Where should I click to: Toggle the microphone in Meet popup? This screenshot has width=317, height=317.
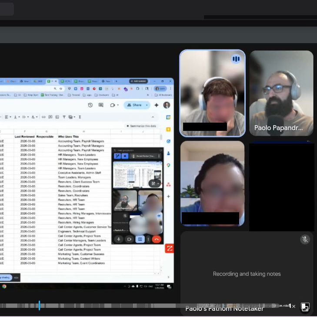(x=119, y=239)
